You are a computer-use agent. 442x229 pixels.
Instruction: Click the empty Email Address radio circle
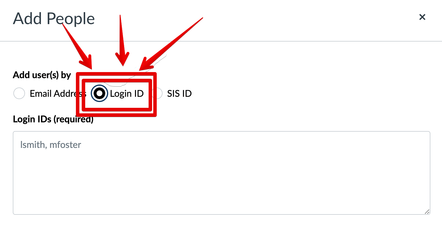[19, 94]
